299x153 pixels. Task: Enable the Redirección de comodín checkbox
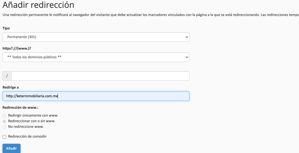pyautogui.click(x=4, y=137)
